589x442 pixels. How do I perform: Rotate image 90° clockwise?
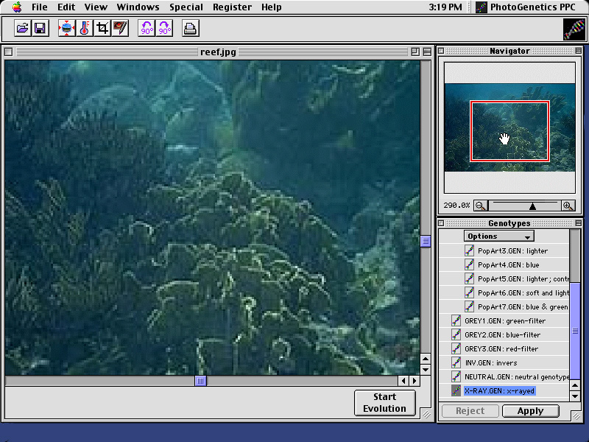164,29
